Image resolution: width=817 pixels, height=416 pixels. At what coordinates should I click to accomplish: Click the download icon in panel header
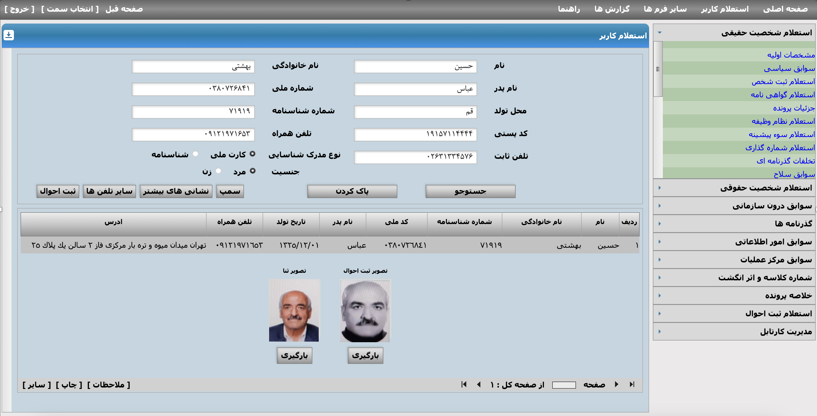pyautogui.click(x=9, y=35)
